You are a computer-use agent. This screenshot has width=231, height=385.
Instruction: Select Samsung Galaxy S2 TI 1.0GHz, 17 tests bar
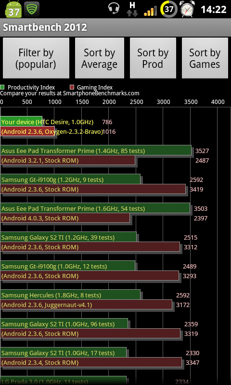64,353
